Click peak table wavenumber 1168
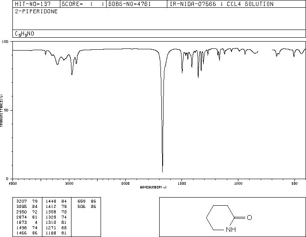 coord(51,233)
